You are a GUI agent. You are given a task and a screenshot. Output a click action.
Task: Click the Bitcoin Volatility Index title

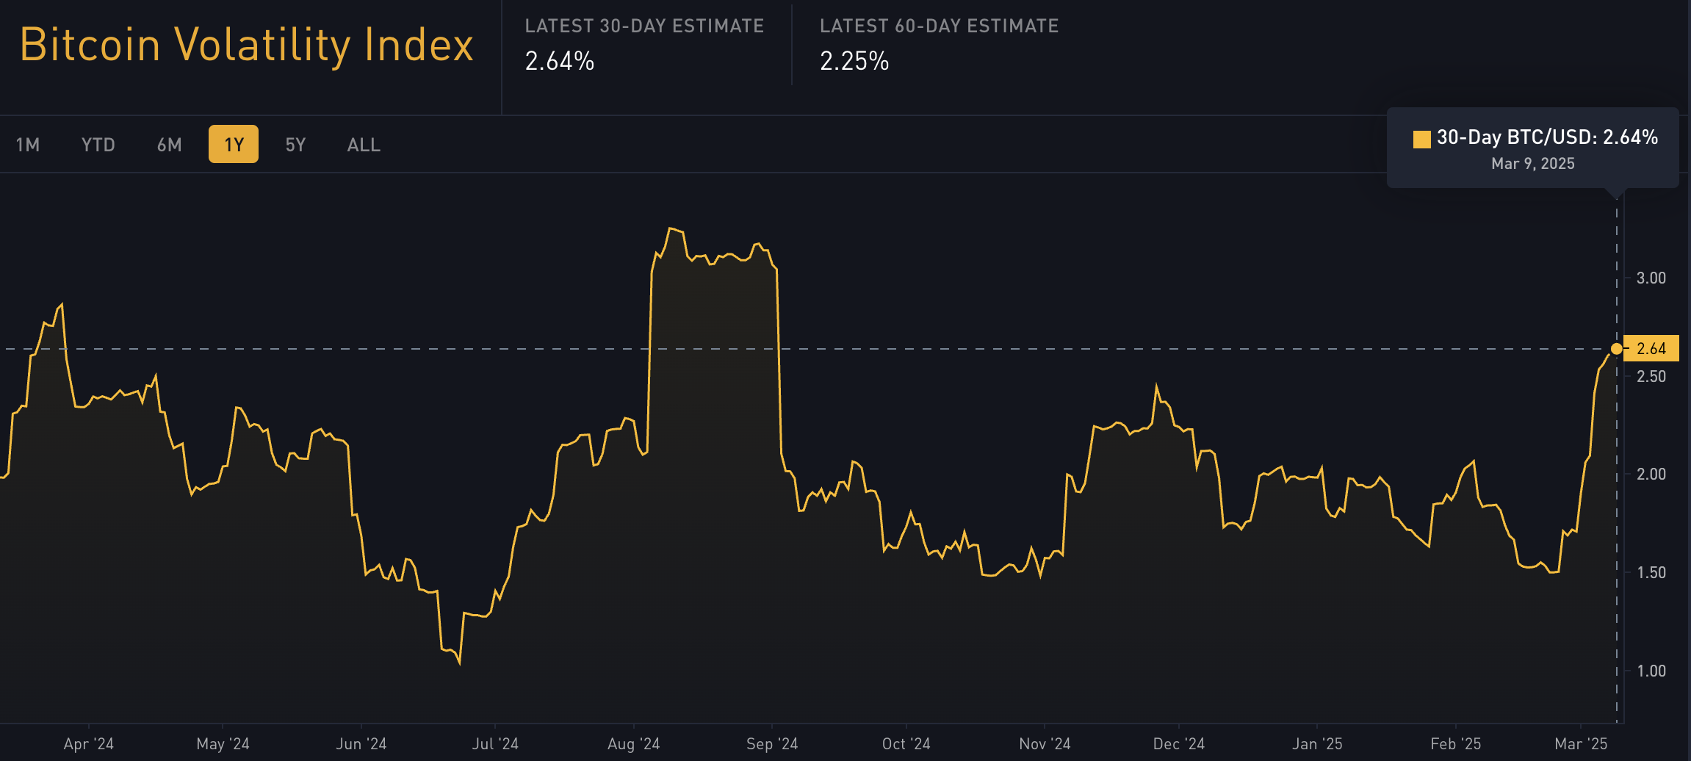tap(247, 46)
